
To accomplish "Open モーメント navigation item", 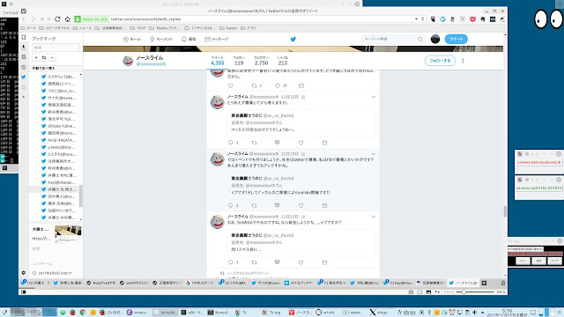I will (x=161, y=39).
